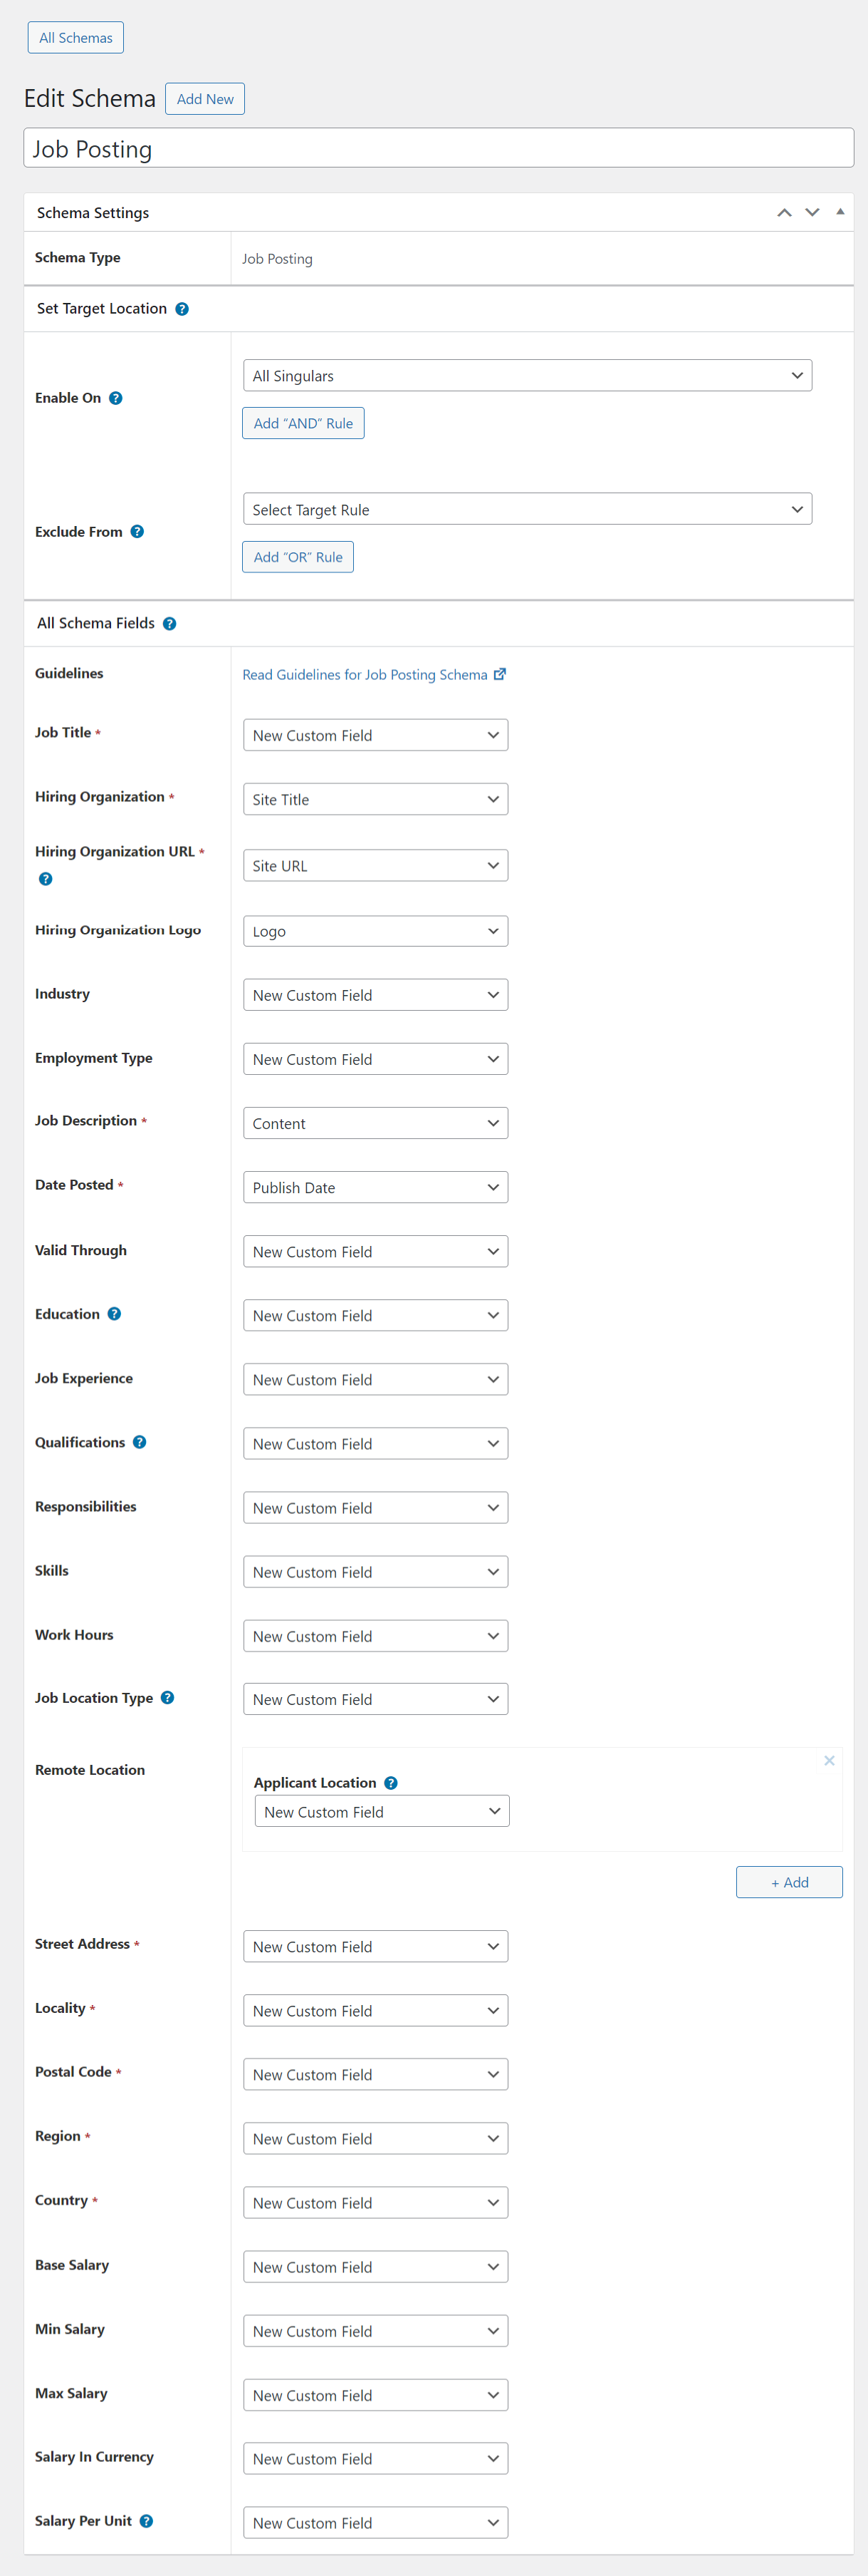Change the Date Posted dropdown from Publish Date
The width and height of the screenshot is (868, 2576).
click(x=375, y=1187)
